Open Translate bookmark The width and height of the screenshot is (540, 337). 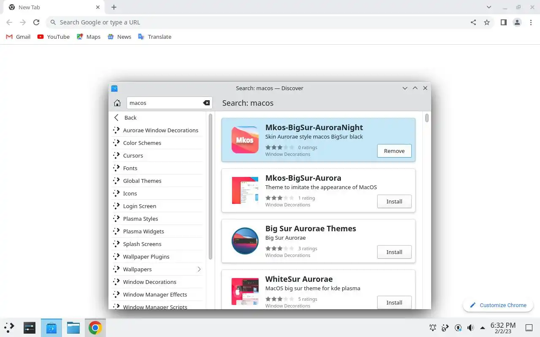point(155,37)
